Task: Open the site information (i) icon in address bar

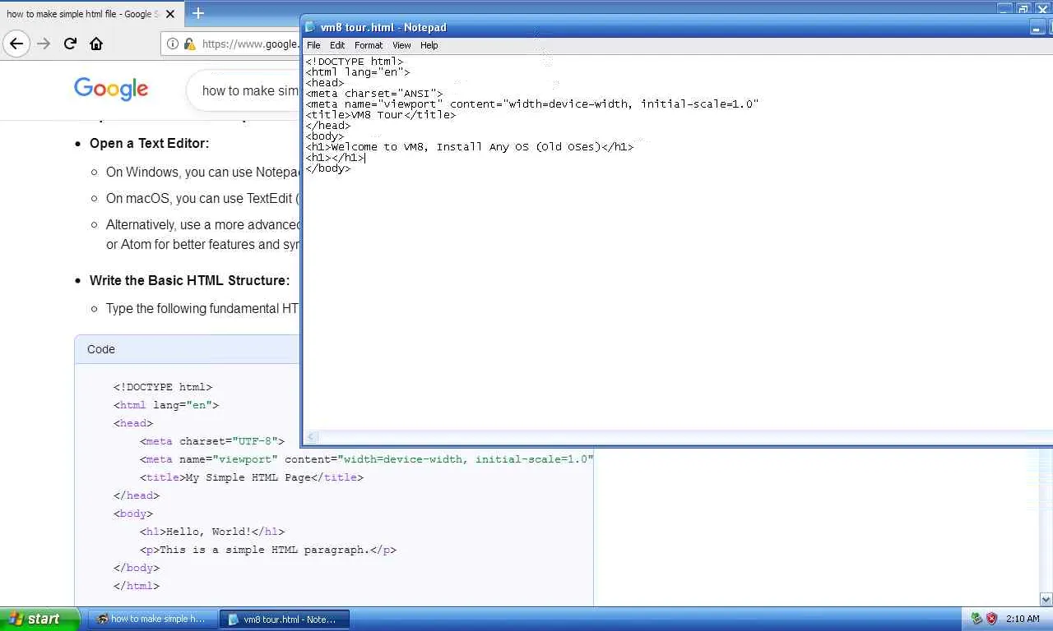Action: [173, 44]
